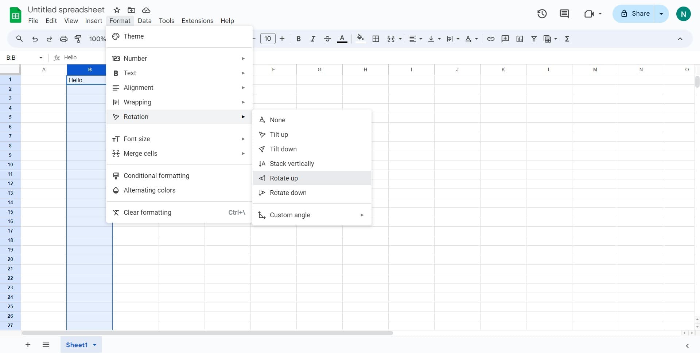
Task: Open the Text color picker
Action: click(342, 39)
